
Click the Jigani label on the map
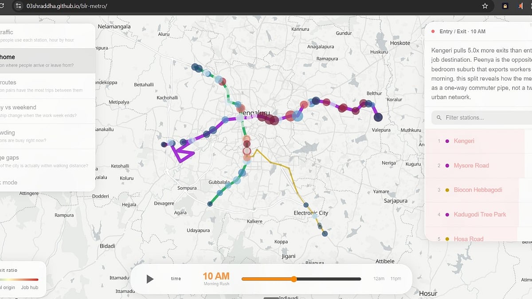click(x=289, y=256)
